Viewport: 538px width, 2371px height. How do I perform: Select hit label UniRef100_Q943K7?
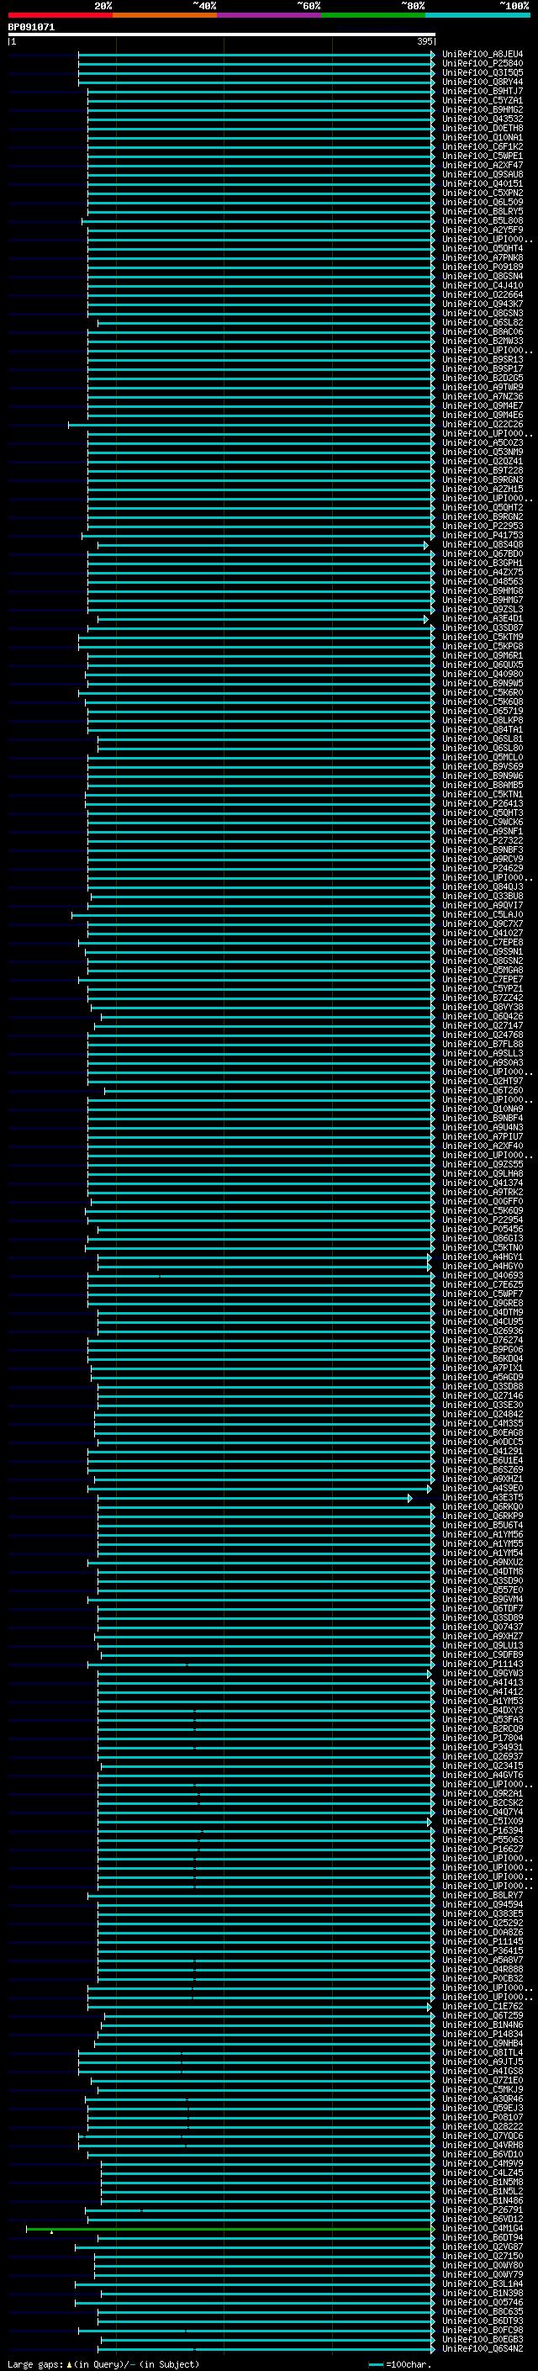click(x=483, y=304)
